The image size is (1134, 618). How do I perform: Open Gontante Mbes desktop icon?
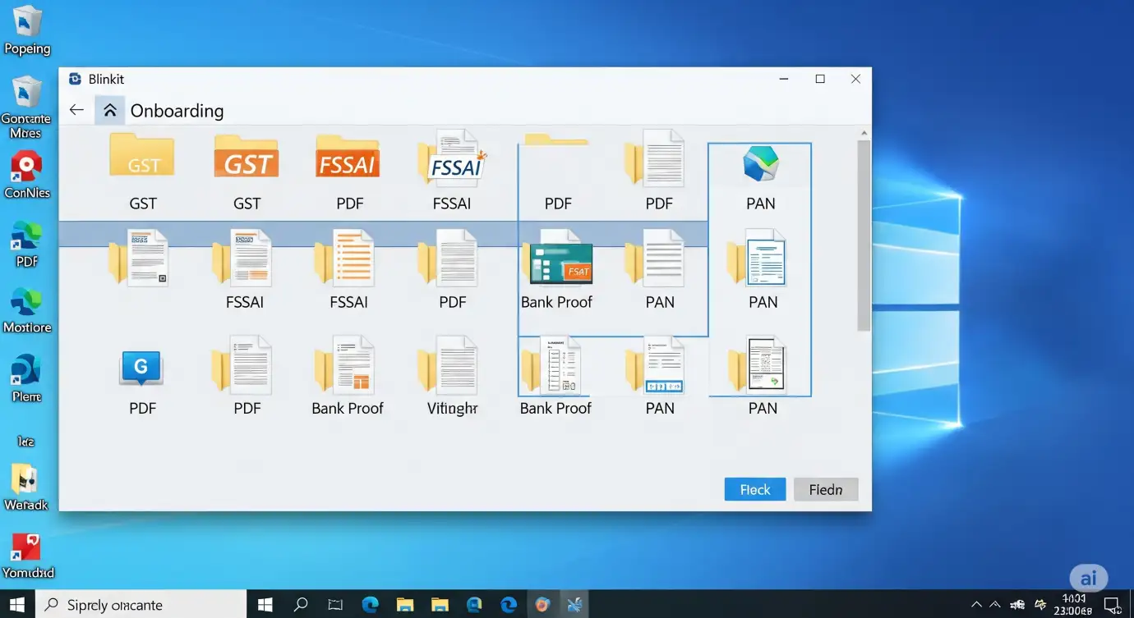point(27,92)
